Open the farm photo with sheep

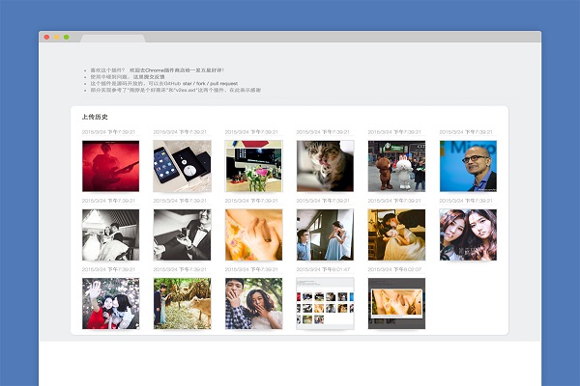coord(182,304)
